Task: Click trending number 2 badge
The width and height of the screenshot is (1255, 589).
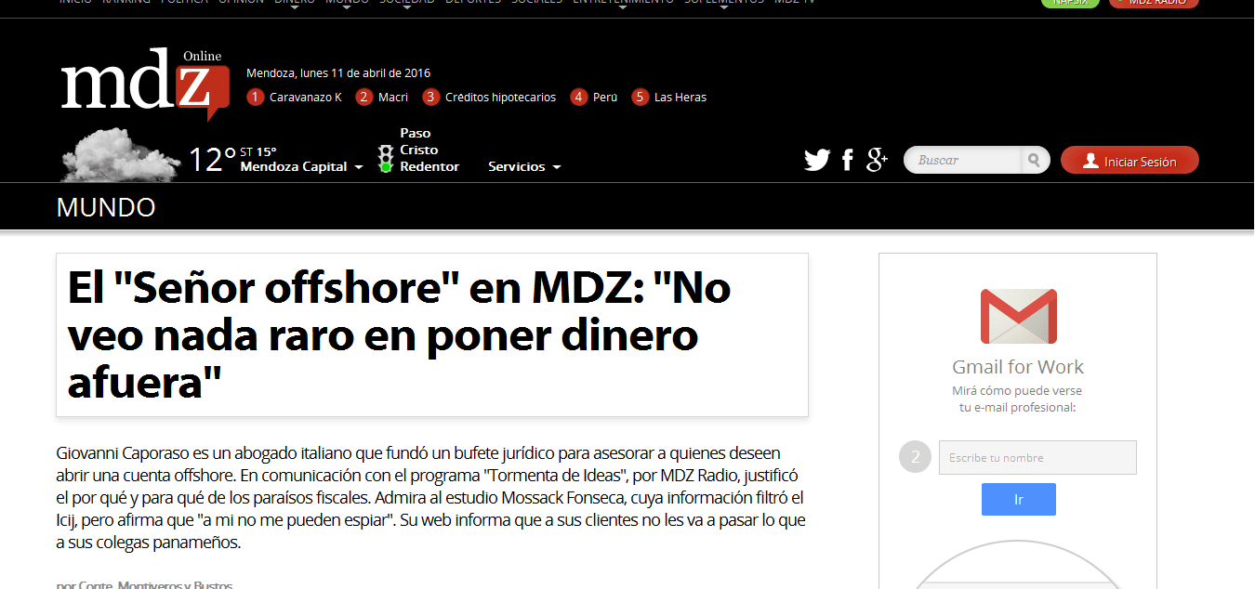Action: click(x=364, y=97)
